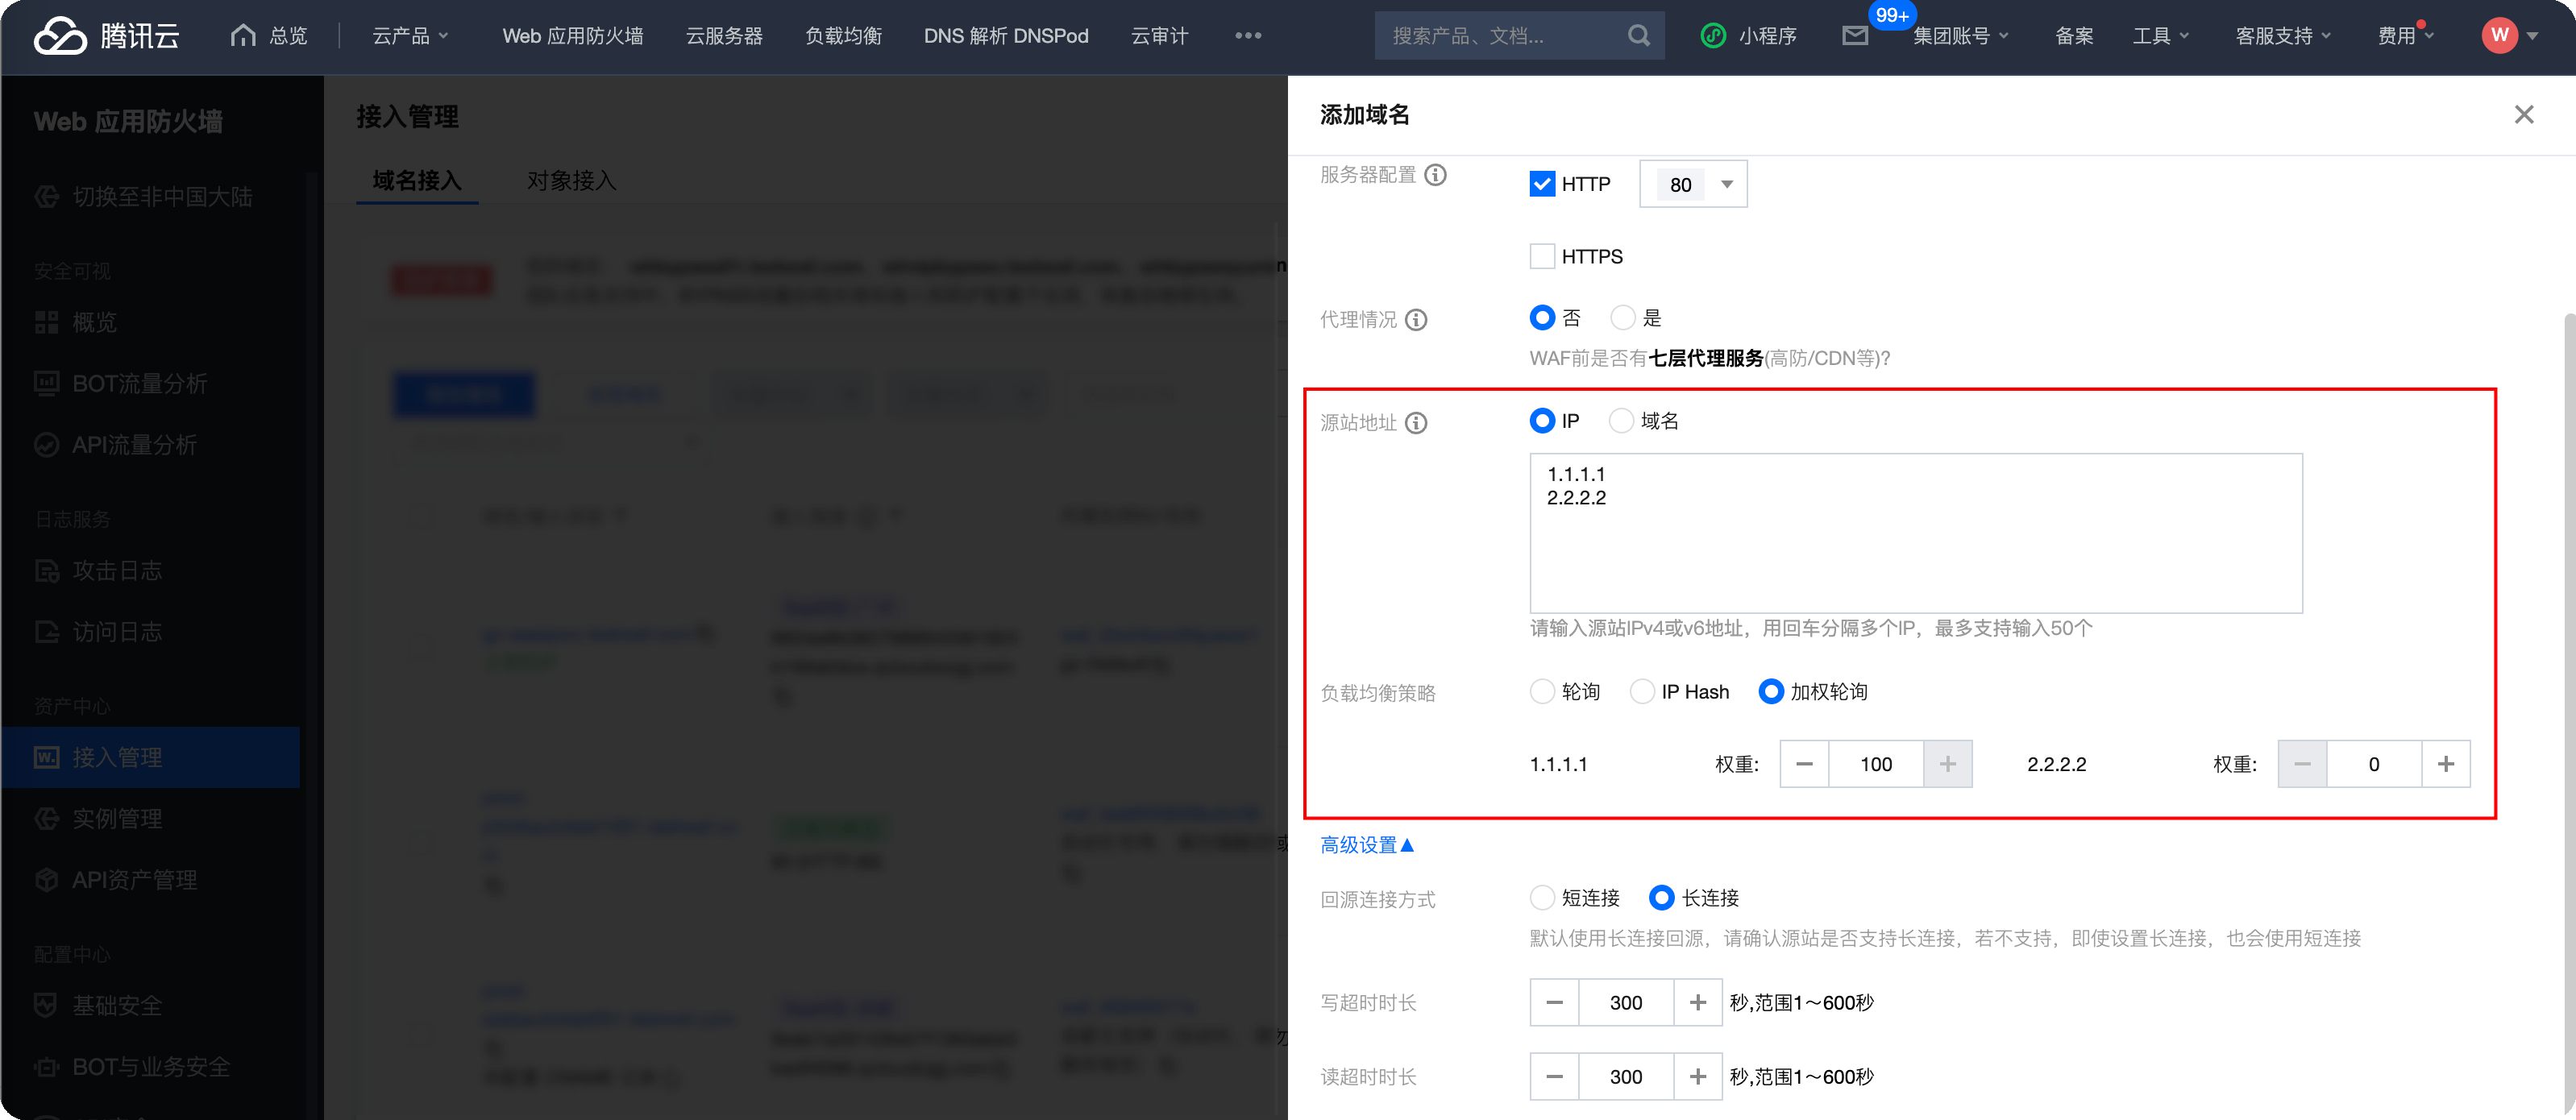Click the origin IP address text area
This screenshot has height=1120, width=2576.
click(x=1915, y=540)
